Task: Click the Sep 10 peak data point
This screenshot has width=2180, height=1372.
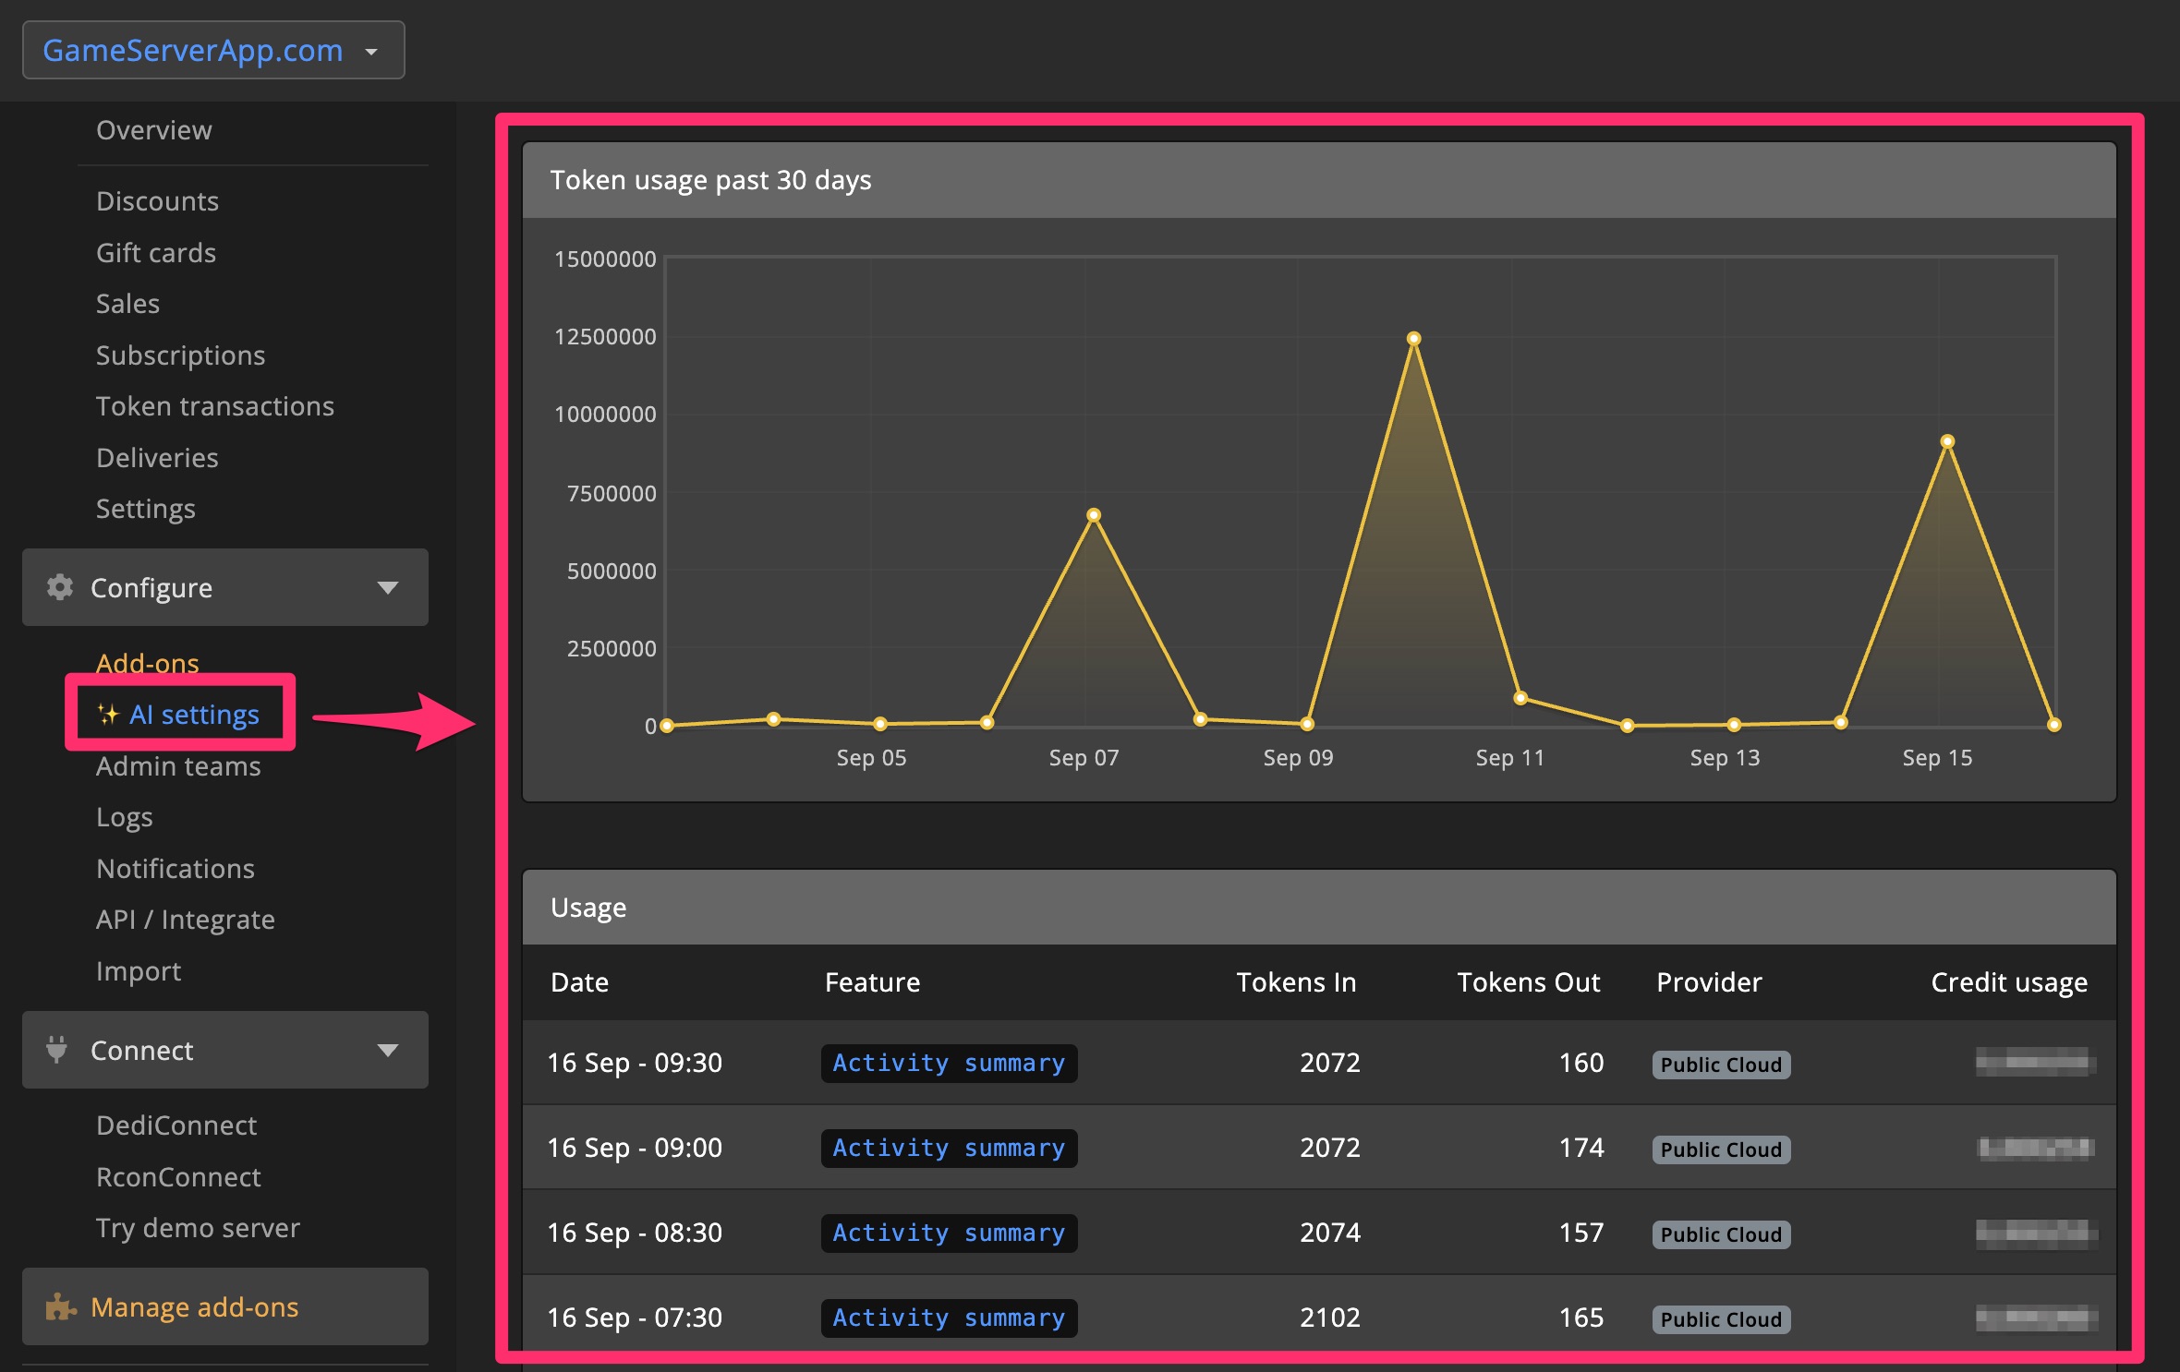Action: 1413,339
